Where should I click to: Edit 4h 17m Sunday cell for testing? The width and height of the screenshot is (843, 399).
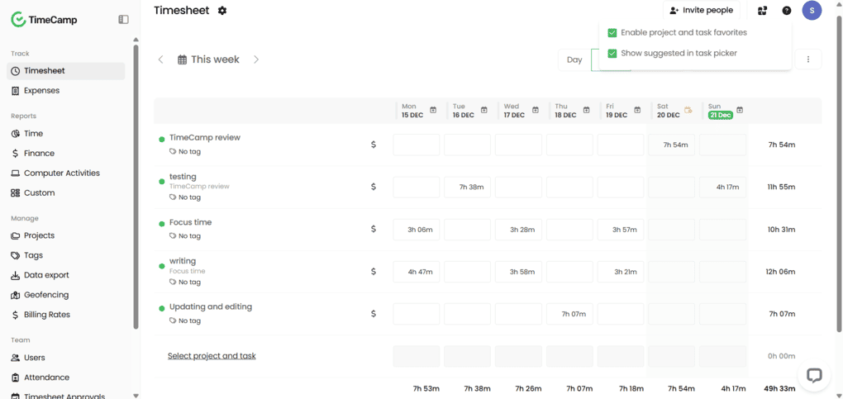(722, 188)
